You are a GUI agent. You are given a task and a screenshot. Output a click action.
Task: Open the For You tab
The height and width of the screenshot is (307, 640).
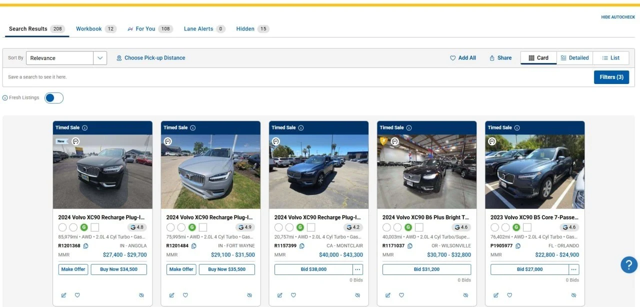pyautogui.click(x=150, y=29)
